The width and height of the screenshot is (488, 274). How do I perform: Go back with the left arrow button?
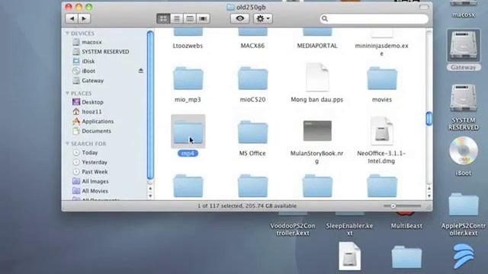pos(72,18)
